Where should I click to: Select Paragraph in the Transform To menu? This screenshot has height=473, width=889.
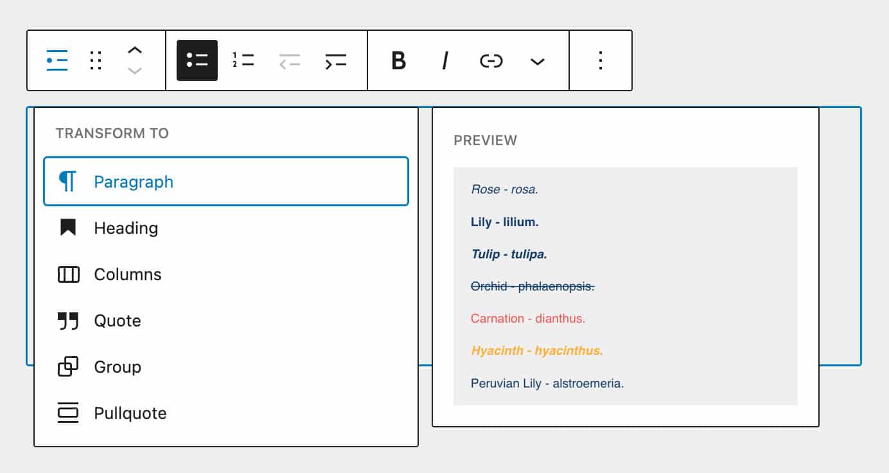(x=134, y=182)
